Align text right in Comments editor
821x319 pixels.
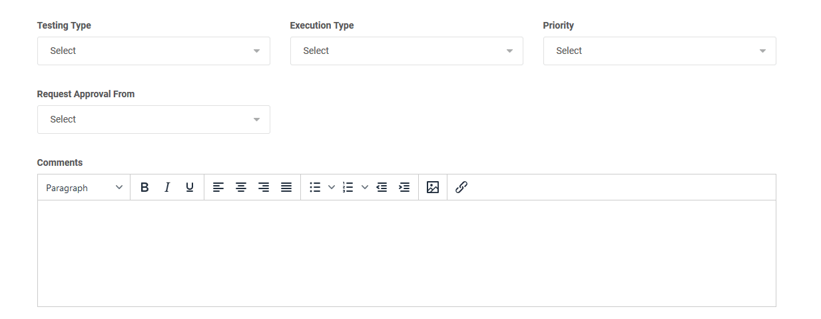click(264, 188)
